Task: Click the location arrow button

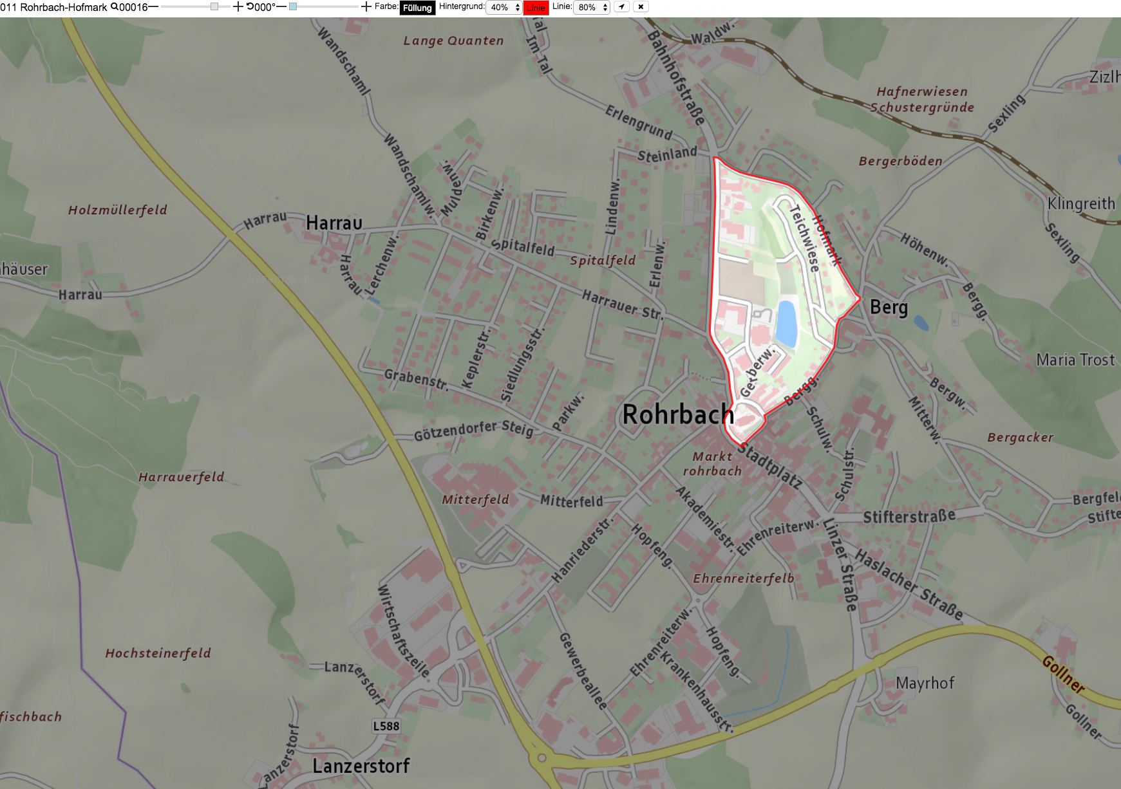Action: (621, 7)
